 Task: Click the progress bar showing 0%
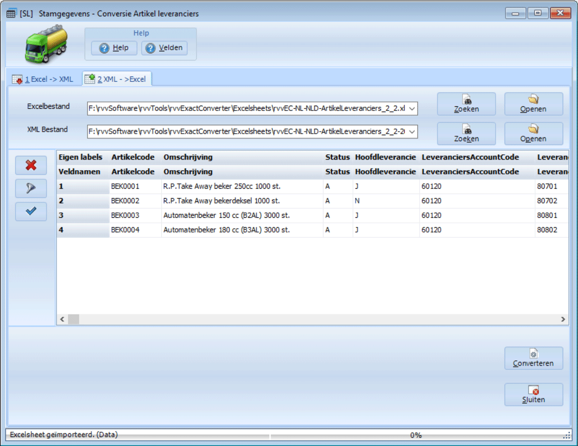pos(416,435)
